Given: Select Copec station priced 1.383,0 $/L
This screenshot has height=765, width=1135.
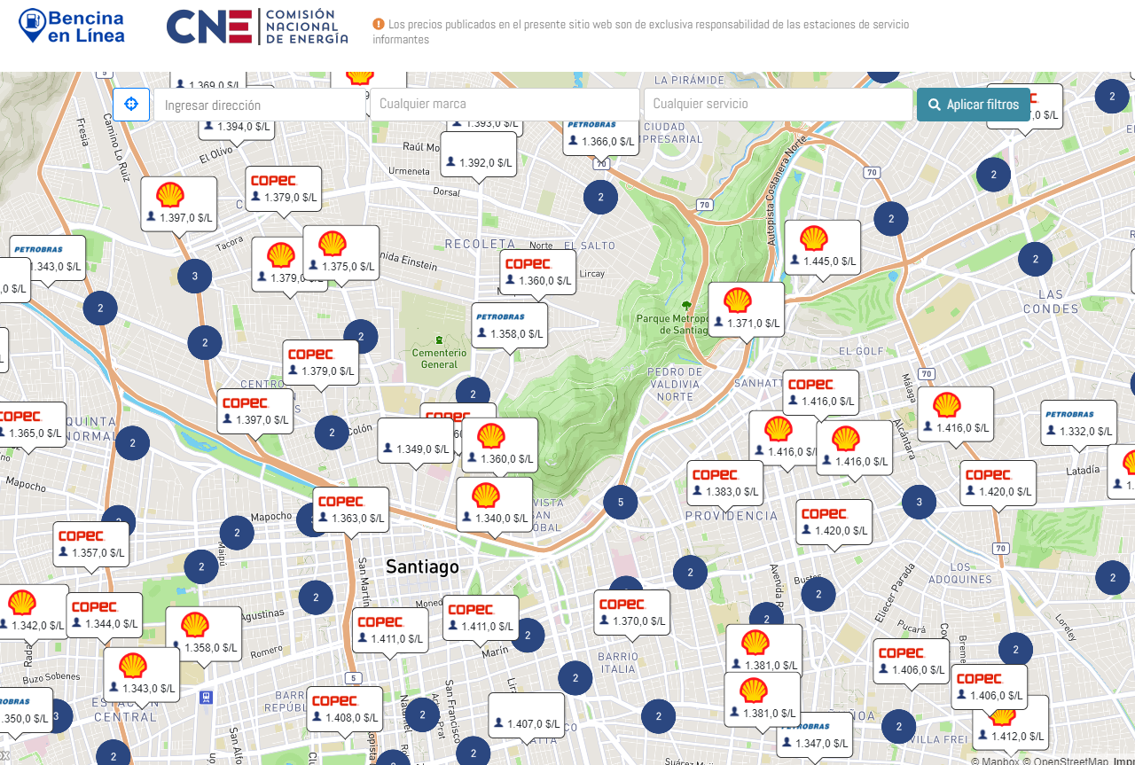Looking at the screenshot, I should pos(725,483).
